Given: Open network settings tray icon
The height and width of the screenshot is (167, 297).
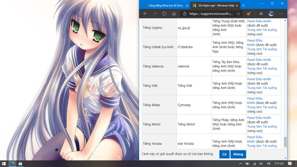Looking at the screenshot, I should (255, 164).
